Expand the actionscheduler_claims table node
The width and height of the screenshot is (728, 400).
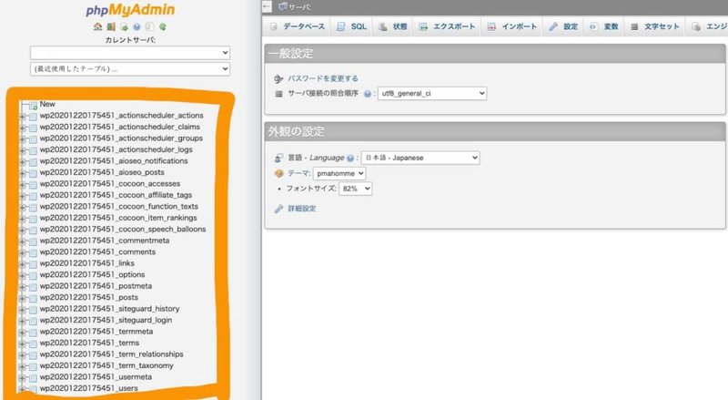tap(22, 128)
